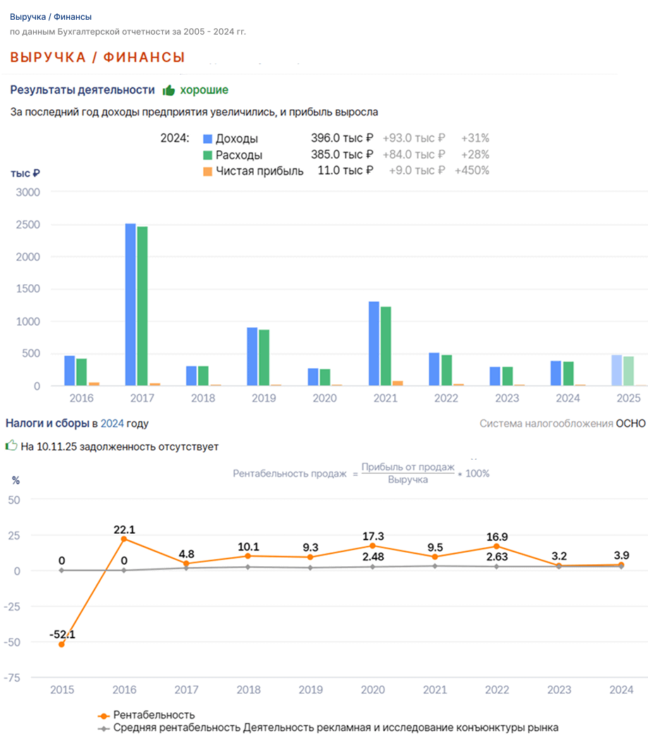Click the blue Доходы bar for 2016

pyautogui.click(x=70, y=370)
